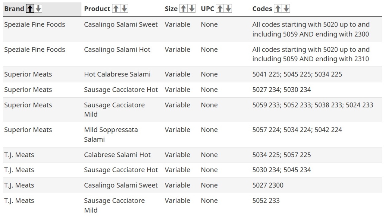Click Superior Meats' Sausage Cacciatore Mild product cell
Screen dimensions: 386x219
click(114, 110)
